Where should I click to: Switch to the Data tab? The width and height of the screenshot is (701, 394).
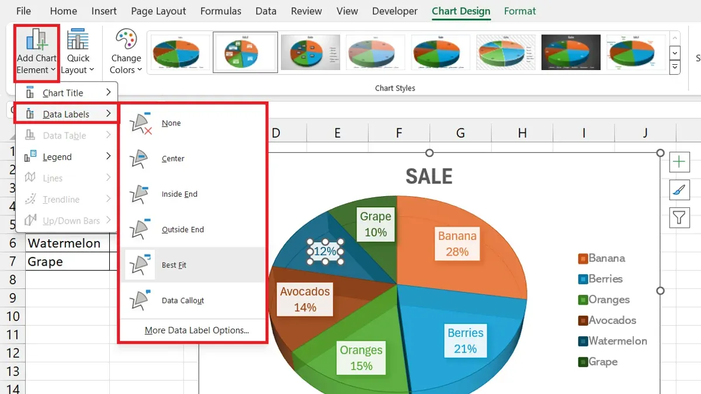[x=266, y=11]
